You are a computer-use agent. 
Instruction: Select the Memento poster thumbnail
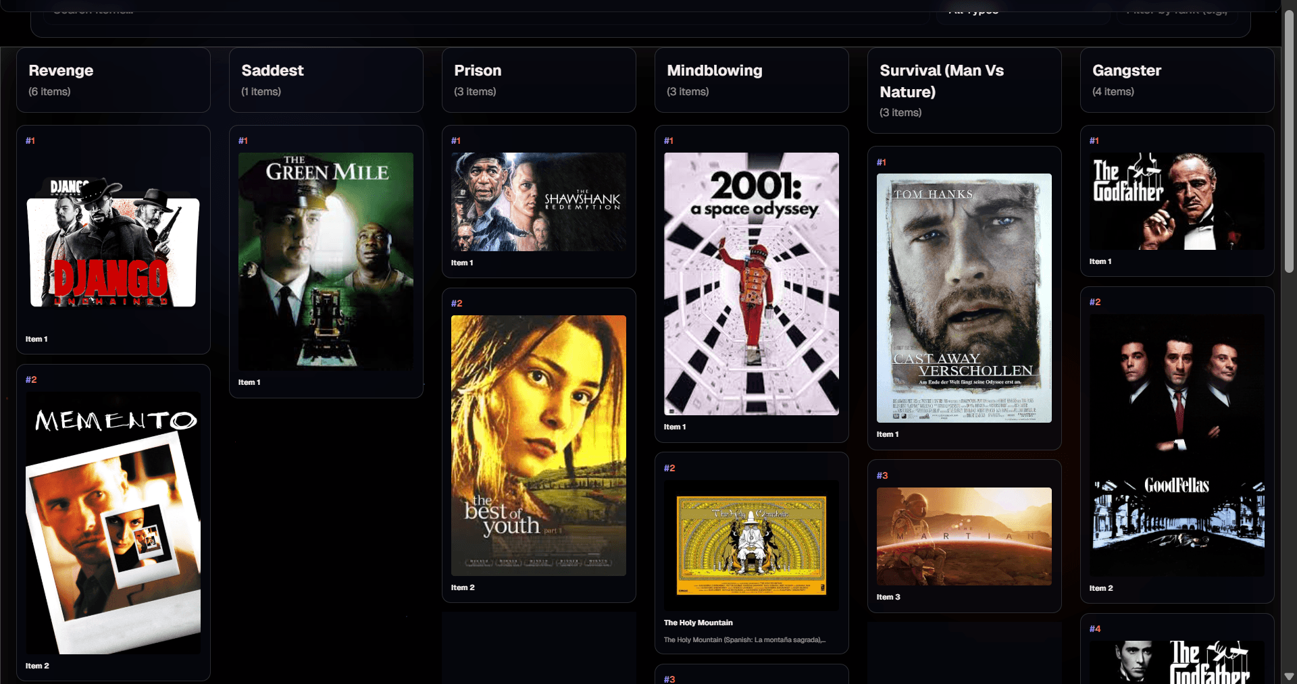point(113,523)
